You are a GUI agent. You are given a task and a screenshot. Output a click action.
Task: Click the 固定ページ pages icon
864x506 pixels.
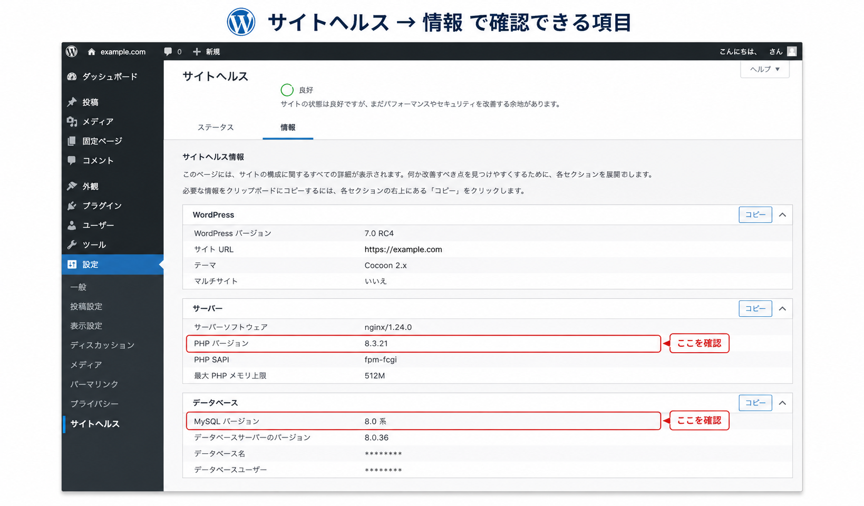[72, 141]
